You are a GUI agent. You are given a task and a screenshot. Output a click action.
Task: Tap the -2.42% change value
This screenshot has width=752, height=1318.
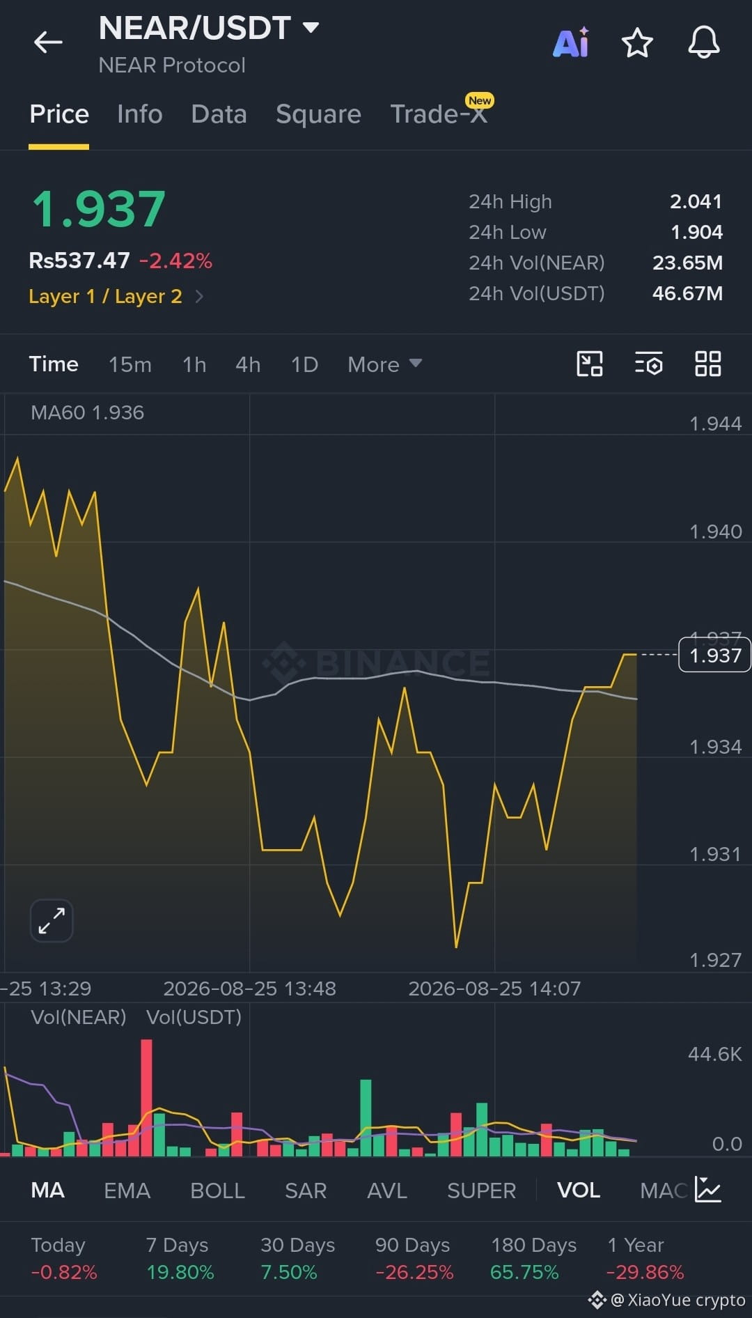click(175, 261)
